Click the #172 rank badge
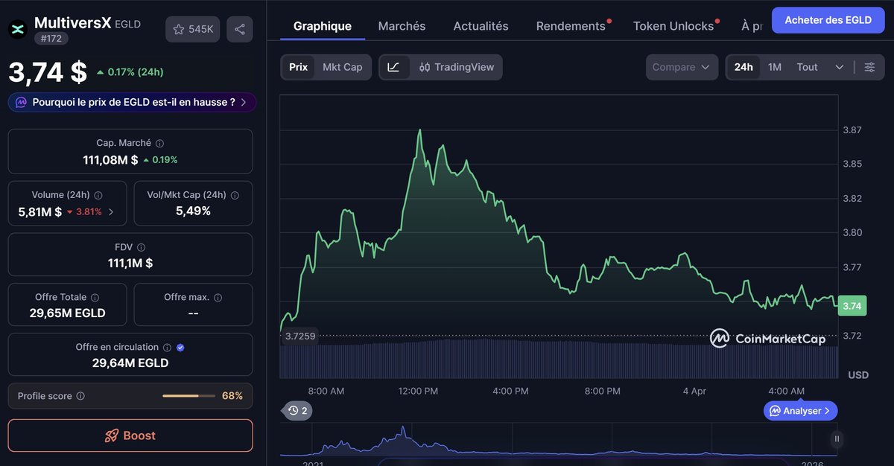 pyautogui.click(x=51, y=39)
